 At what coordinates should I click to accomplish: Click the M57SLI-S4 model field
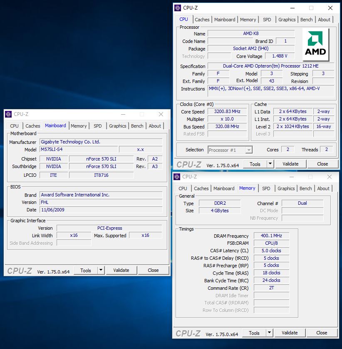coord(79,149)
